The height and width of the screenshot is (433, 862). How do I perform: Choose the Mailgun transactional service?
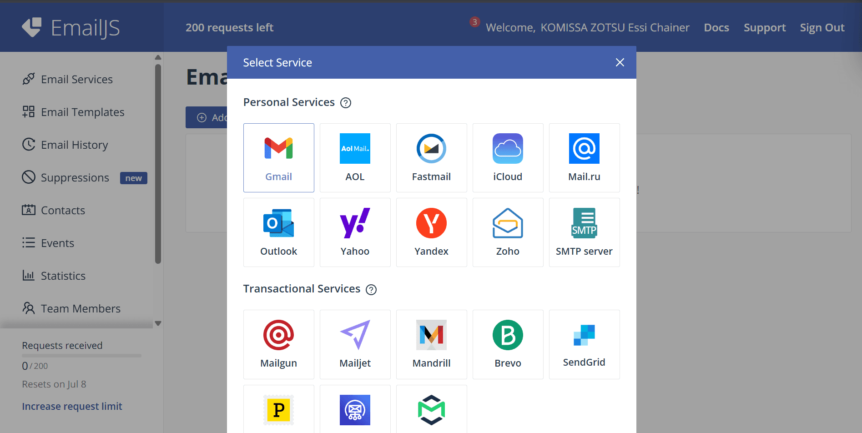pos(278,343)
